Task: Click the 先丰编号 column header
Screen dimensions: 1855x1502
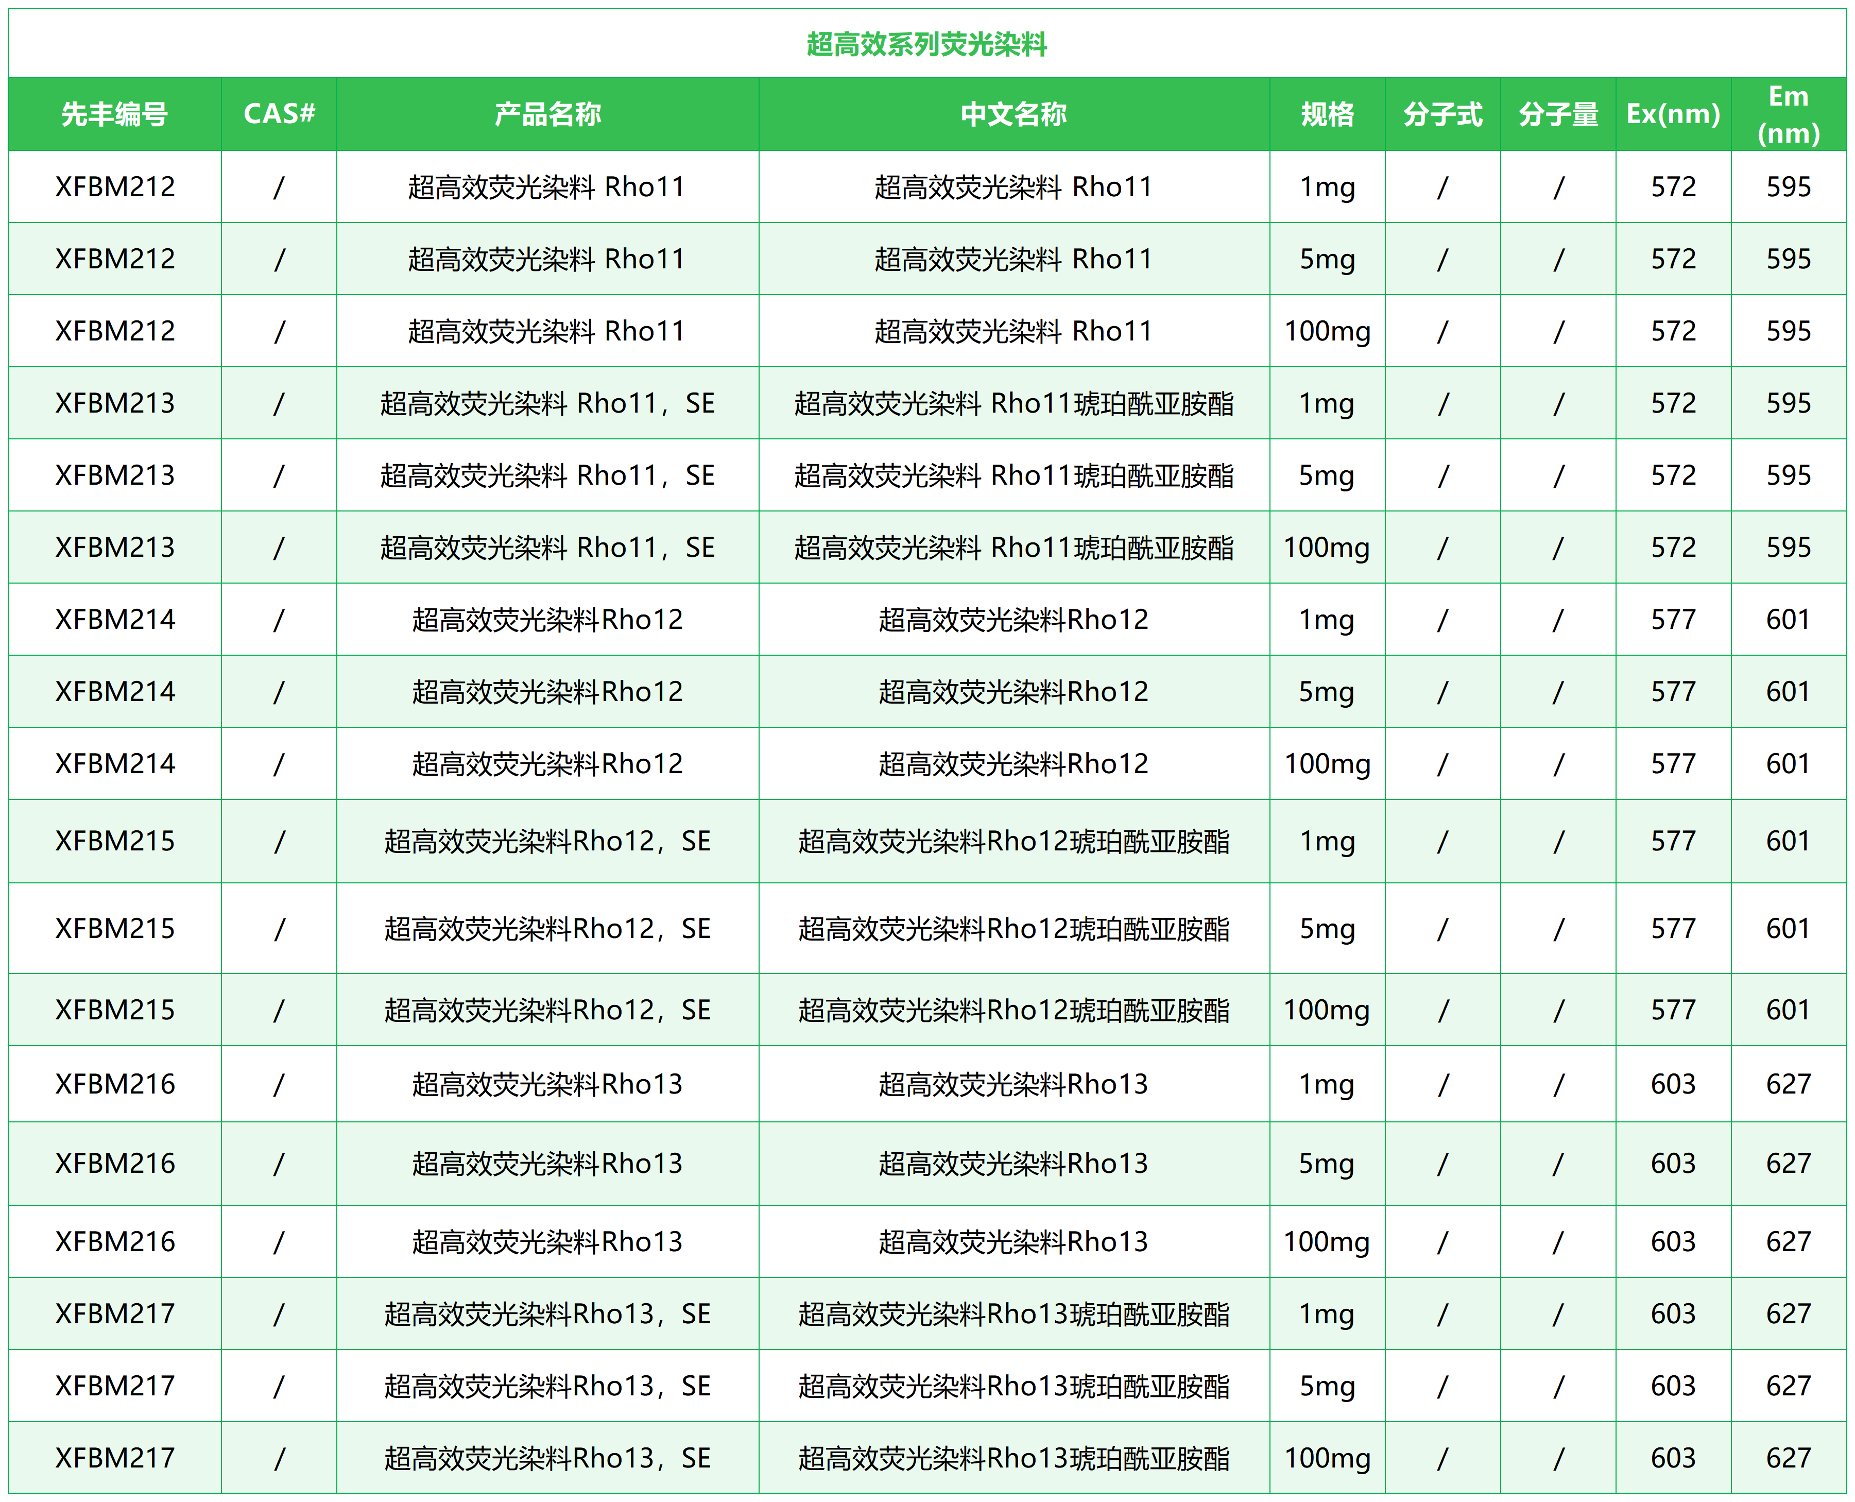Action: pyautogui.click(x=114, y=113)
